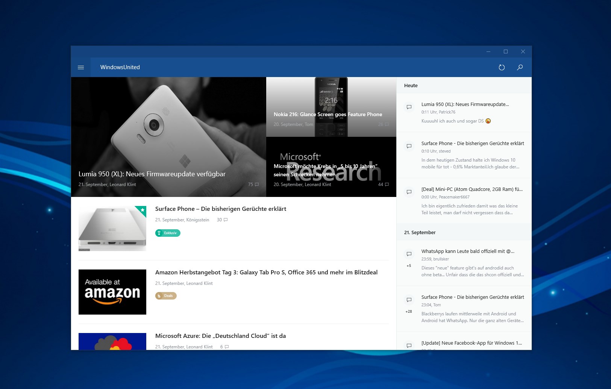Screen dimensions: 611x389
Task: Open search with the magnifier icon
Action: pos(520,67)
